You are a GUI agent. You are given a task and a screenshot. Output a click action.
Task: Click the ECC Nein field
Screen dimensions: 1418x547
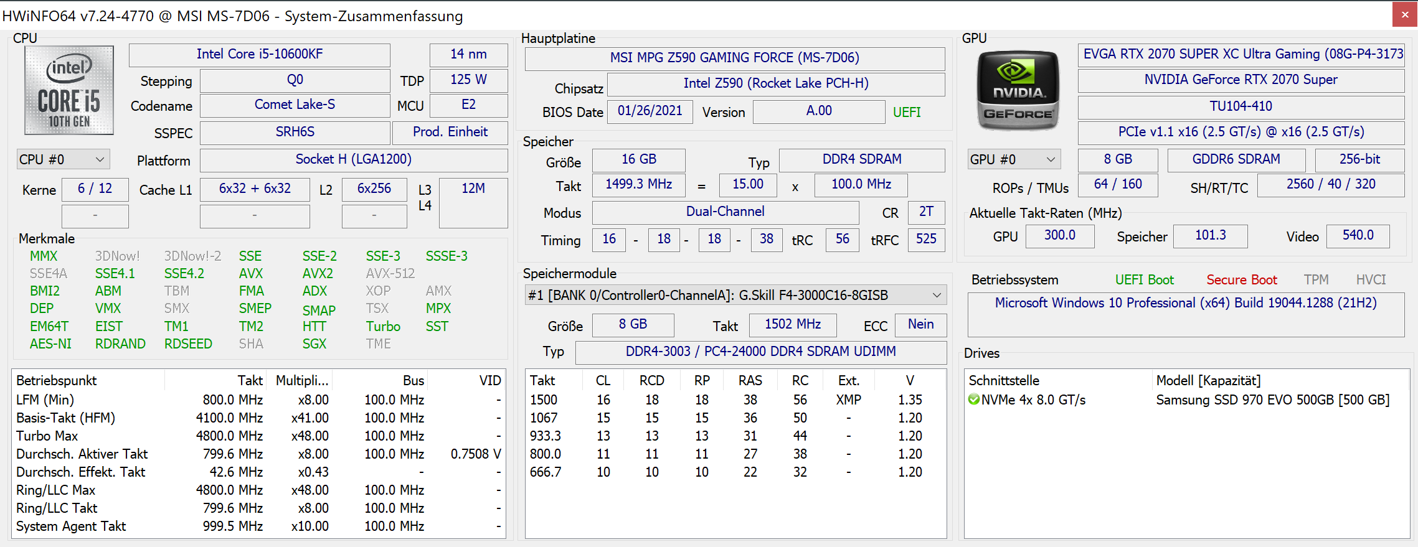coord(920,324)
